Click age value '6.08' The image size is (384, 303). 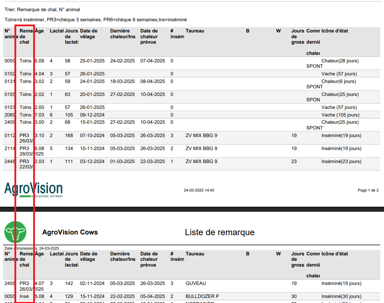point(39,149)
